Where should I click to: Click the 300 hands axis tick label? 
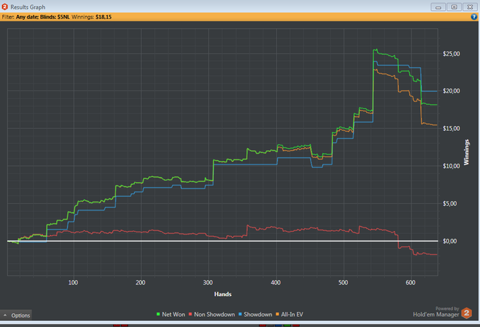(x=208, y=282)
